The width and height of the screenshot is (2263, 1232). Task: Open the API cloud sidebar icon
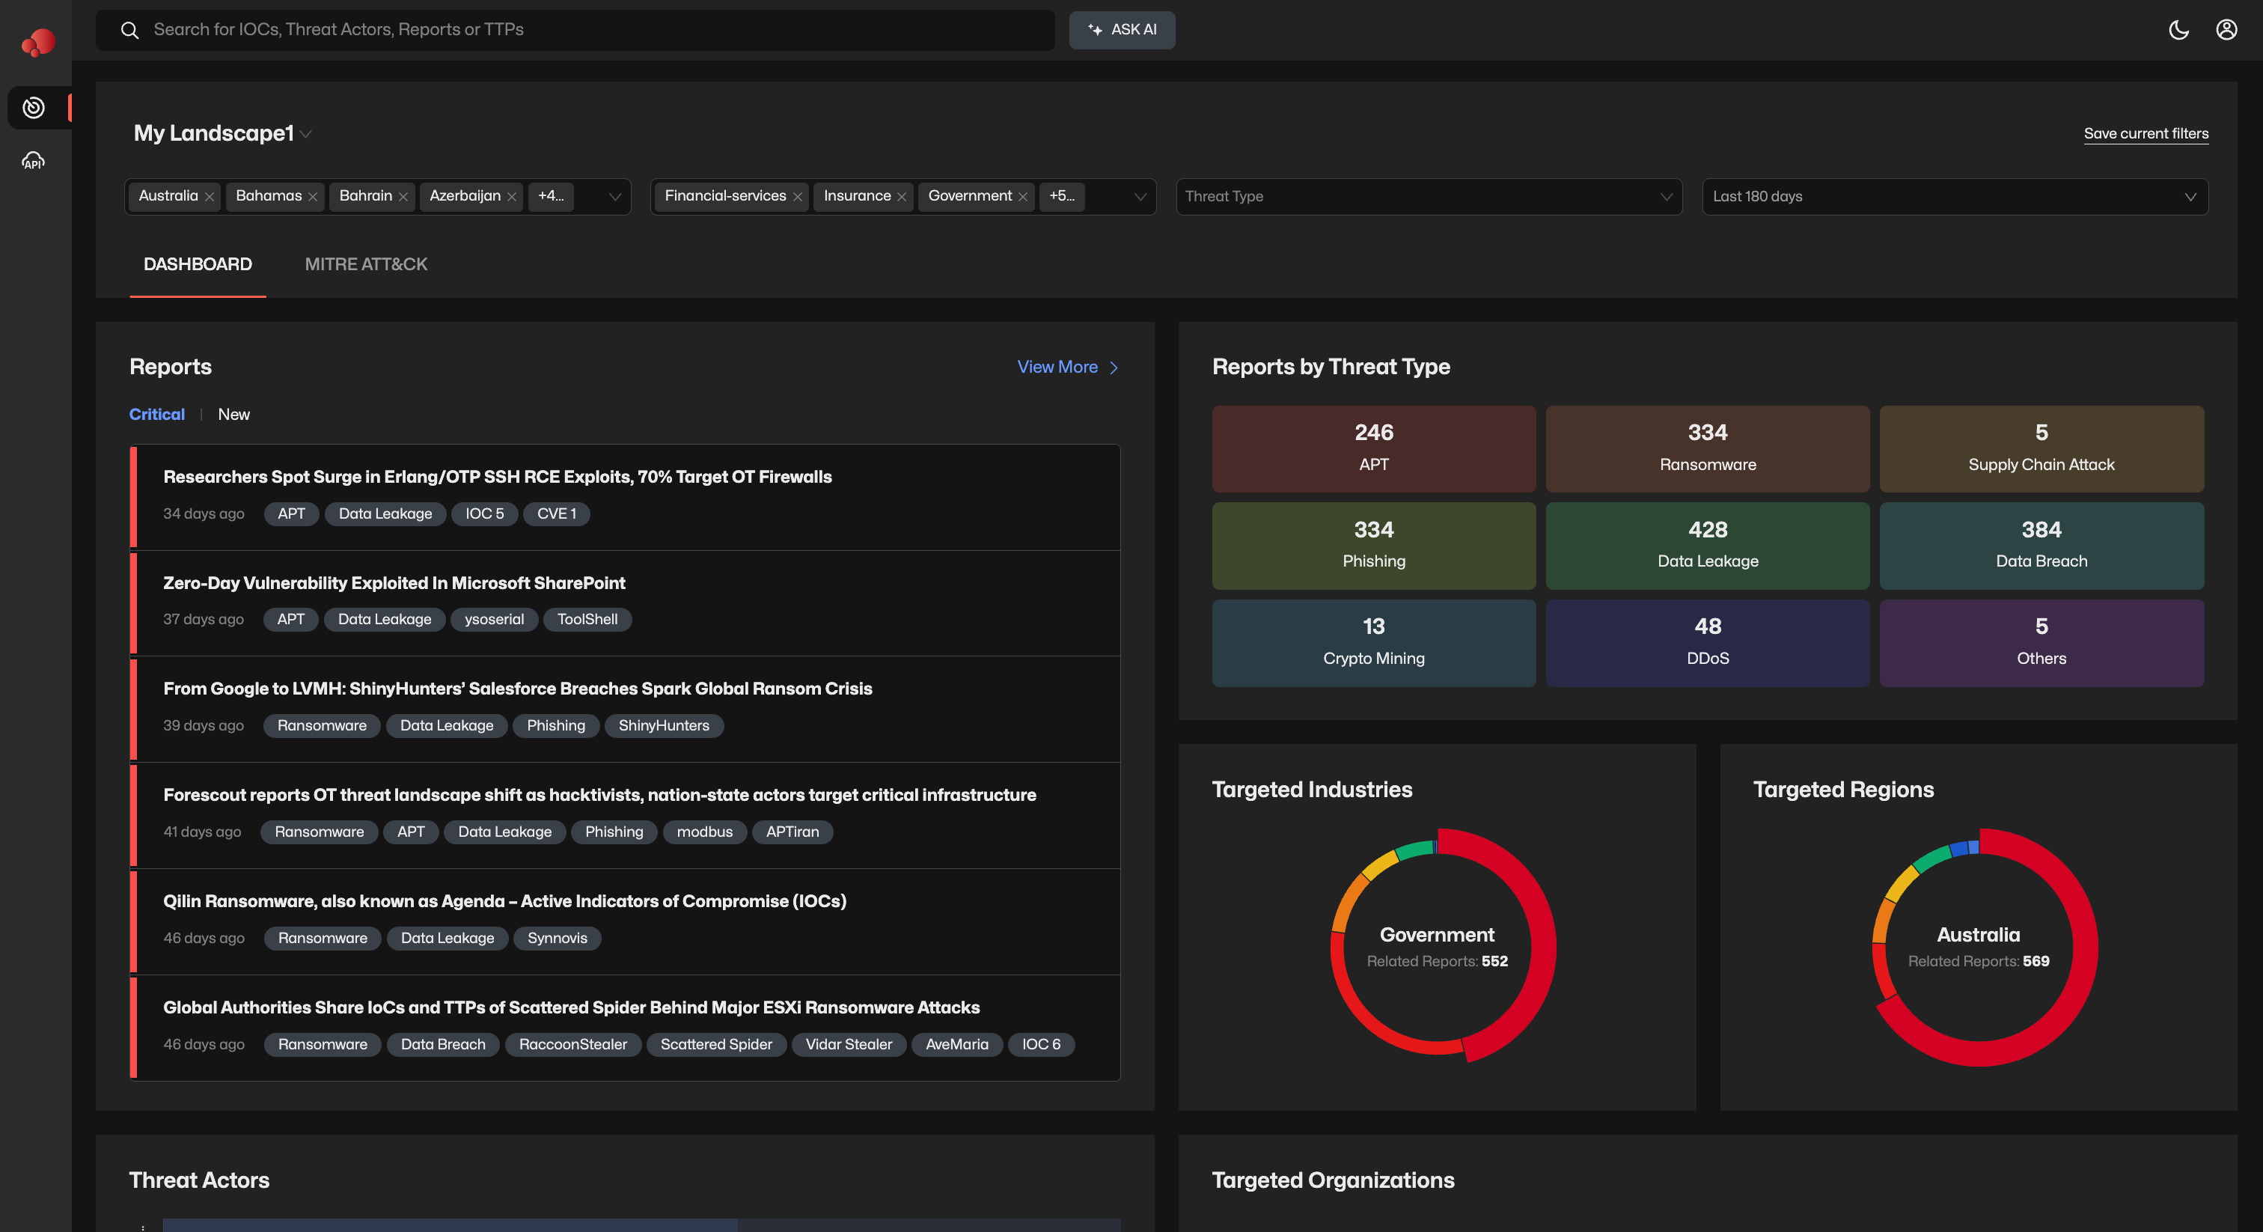coord(34,161)
